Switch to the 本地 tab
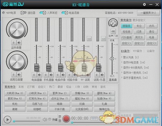 coord(21,87)
